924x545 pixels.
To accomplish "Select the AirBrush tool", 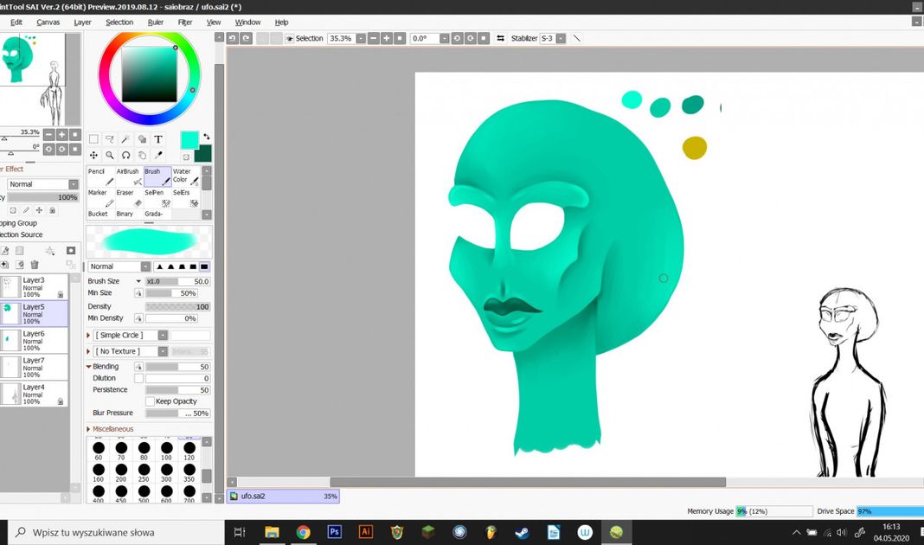I will (x=128, y=176).
